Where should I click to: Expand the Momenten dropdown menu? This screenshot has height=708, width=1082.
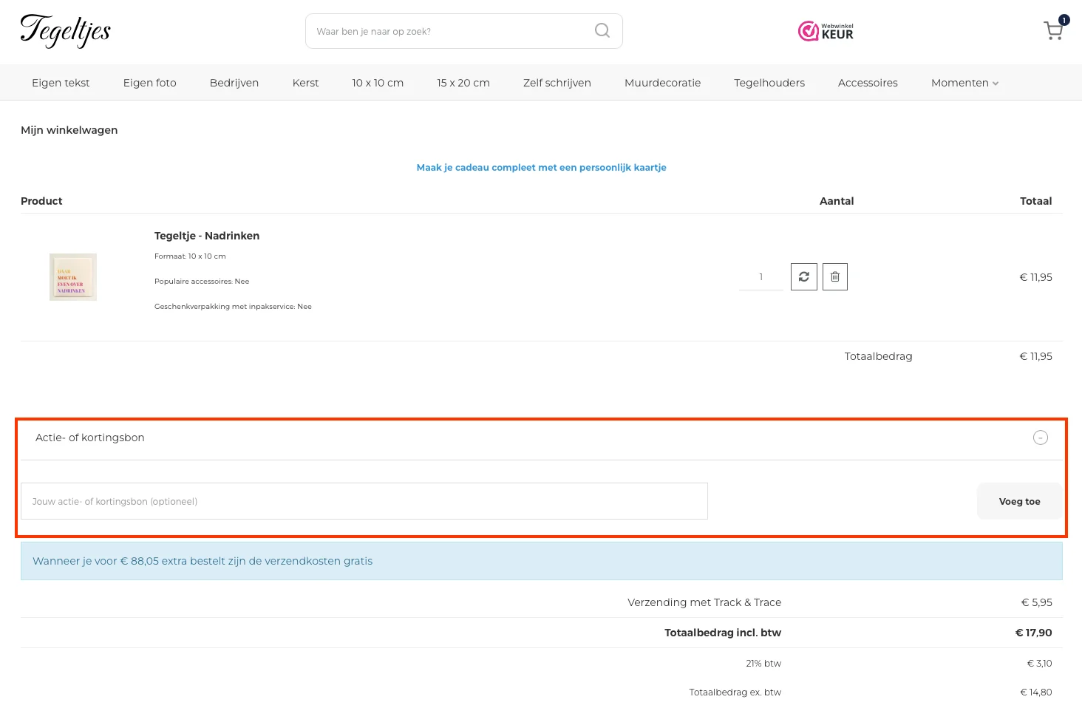click(x=964, y=83)
